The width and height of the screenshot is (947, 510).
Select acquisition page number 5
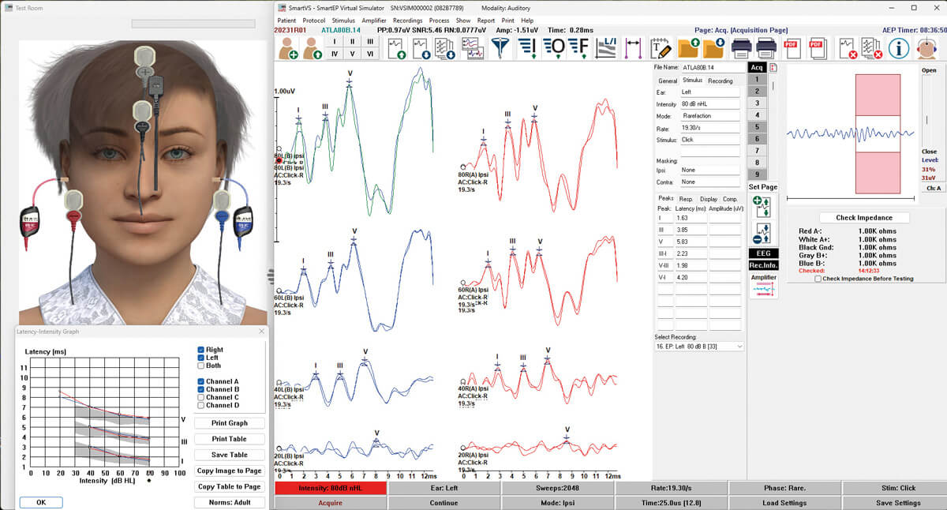(x=756, y=127)
